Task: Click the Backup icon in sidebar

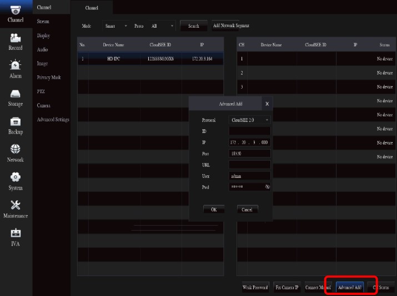Action: click(x=16, y=121)
